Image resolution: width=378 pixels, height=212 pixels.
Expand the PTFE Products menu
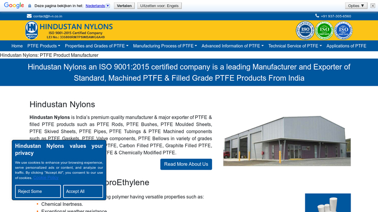click(x=43, y=46)
